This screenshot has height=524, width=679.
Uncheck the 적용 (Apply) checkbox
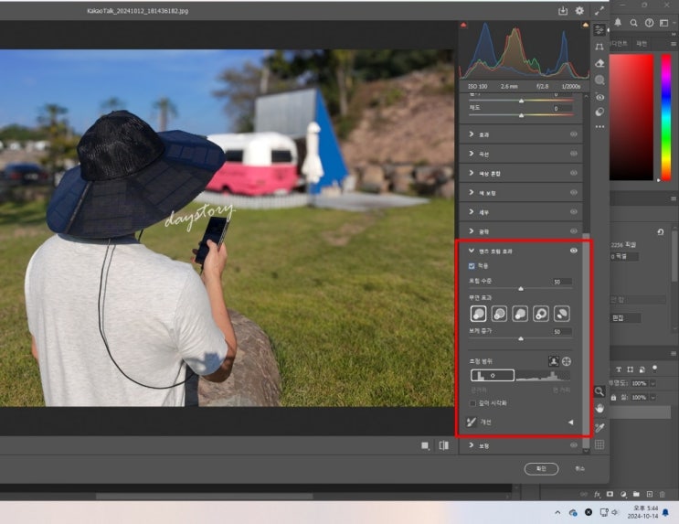click(x=472, y=265)
